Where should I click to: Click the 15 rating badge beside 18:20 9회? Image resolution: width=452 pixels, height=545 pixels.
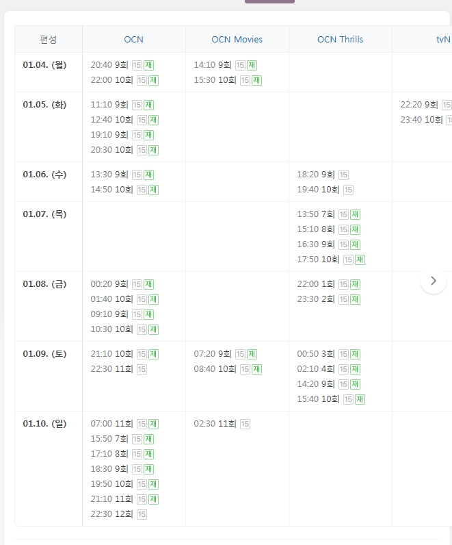[x=344, y=175]
